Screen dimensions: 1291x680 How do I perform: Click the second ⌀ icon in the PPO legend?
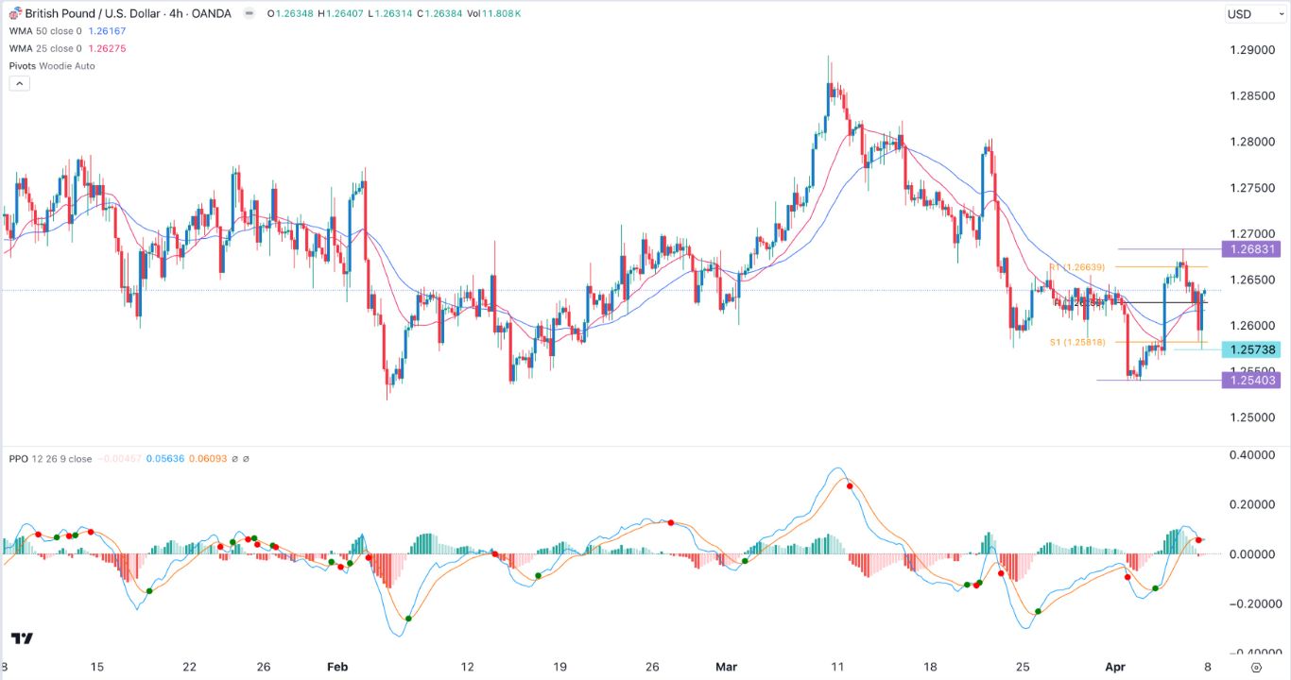point(247,458)
